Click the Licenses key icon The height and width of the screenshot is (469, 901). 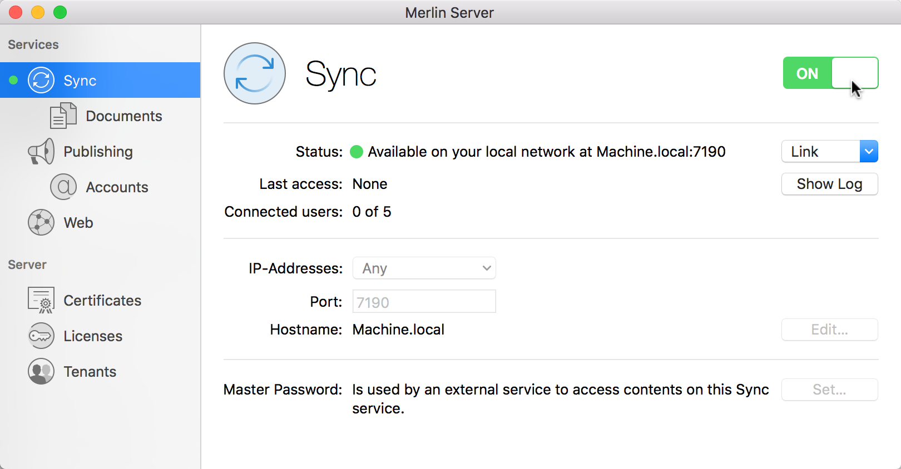click(x=41, y=336)
